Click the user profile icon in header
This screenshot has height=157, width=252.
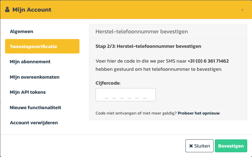[x=7, y=10]
